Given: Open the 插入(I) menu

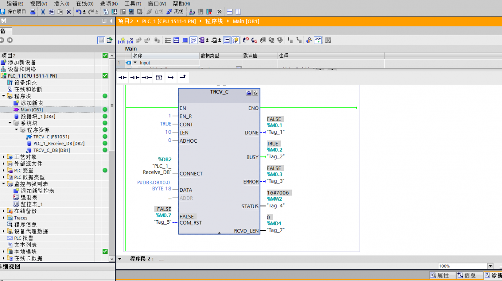Looking at the screenshot, I should point(62,4).
